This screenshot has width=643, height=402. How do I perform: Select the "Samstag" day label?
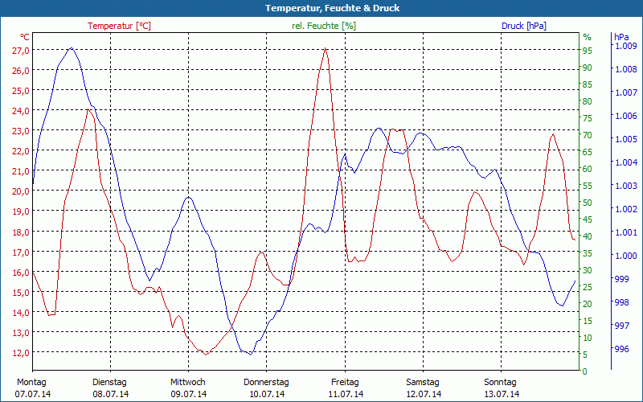pos(422,382)
